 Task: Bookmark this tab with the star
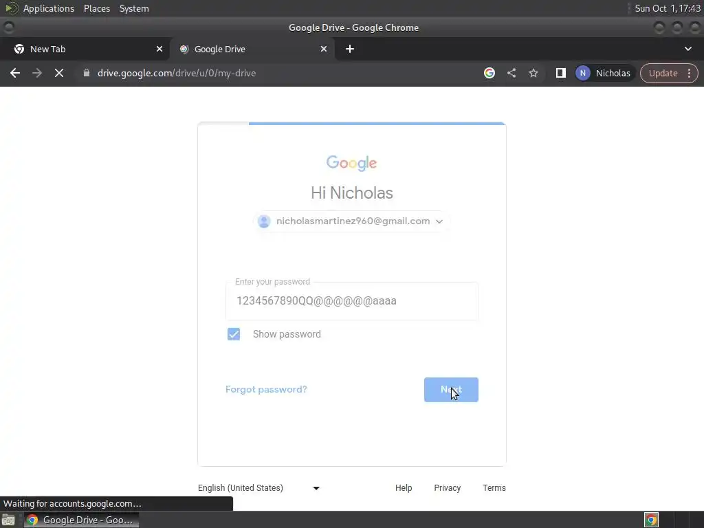(533, 73)
